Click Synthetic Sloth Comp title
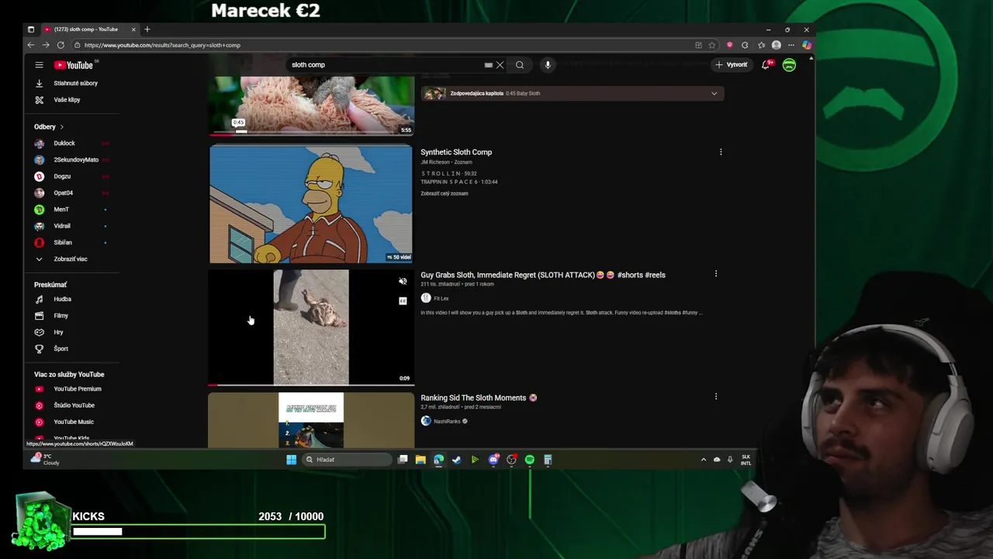The width and height of the screenshot is (993, 559). pos(456,152)
